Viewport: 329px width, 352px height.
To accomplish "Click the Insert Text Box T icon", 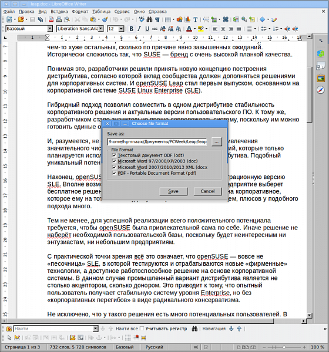I will tap(196, 20).
